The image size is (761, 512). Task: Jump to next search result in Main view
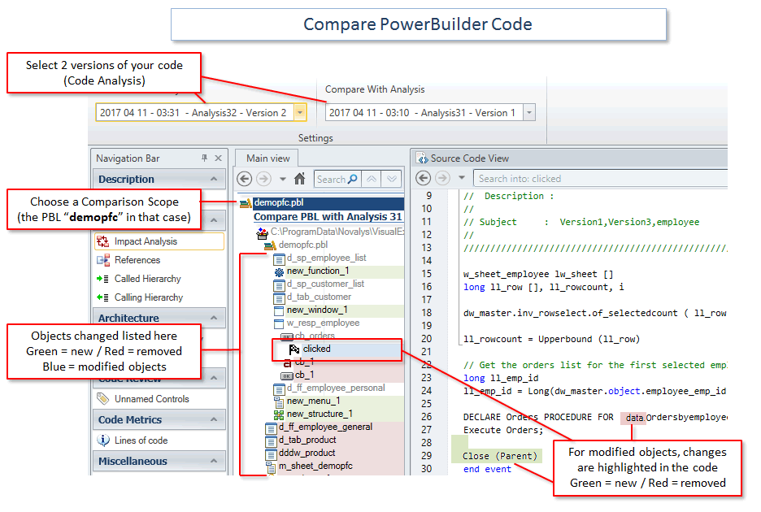(x=391, y=179)
